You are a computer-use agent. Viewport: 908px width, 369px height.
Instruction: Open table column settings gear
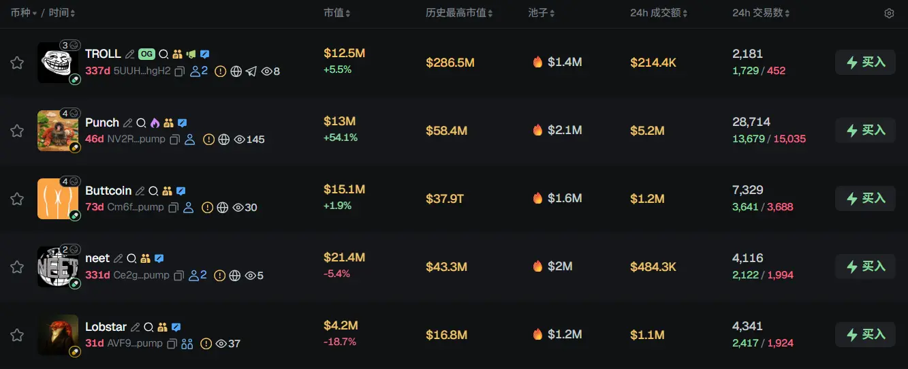click(x=889, y=14)
